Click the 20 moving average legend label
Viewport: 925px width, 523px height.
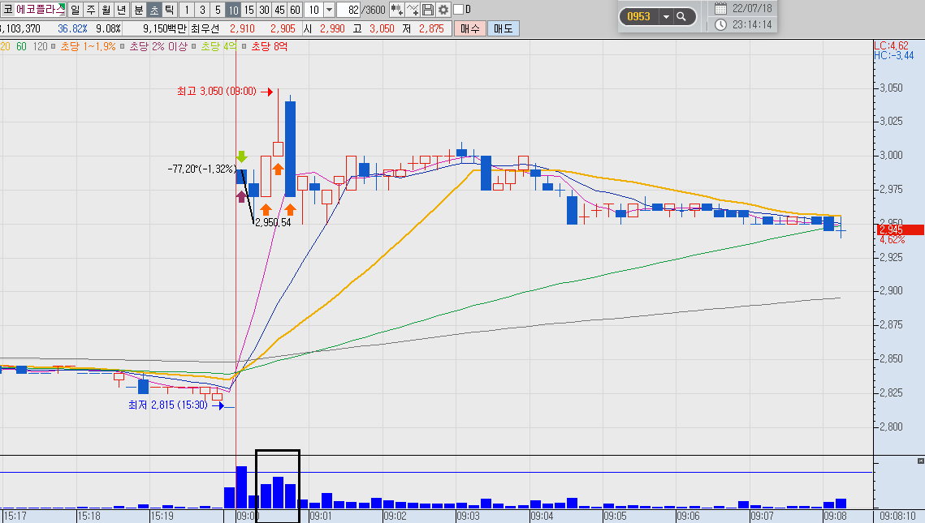point(6,46)
